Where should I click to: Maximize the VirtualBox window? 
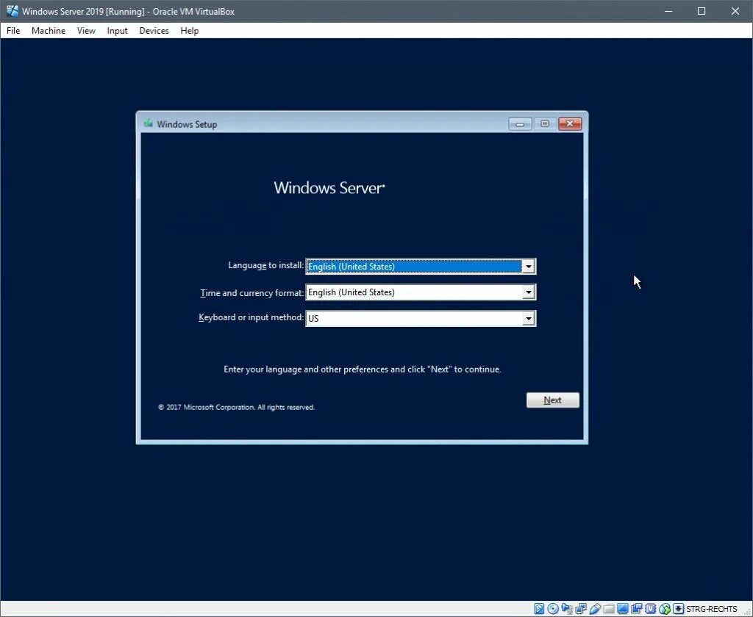click(702, 11)
